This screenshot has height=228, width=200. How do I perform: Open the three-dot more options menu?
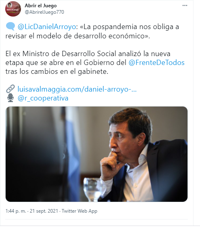(x=185, y=6)
